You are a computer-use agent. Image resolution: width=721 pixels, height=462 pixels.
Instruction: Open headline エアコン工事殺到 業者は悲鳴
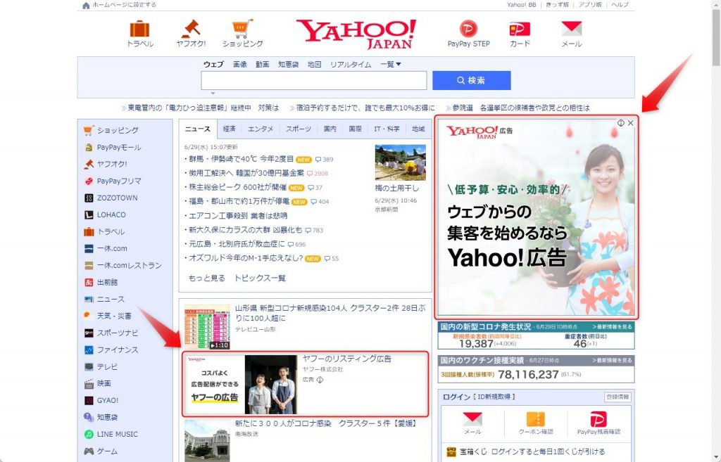(x=238, y=215)
